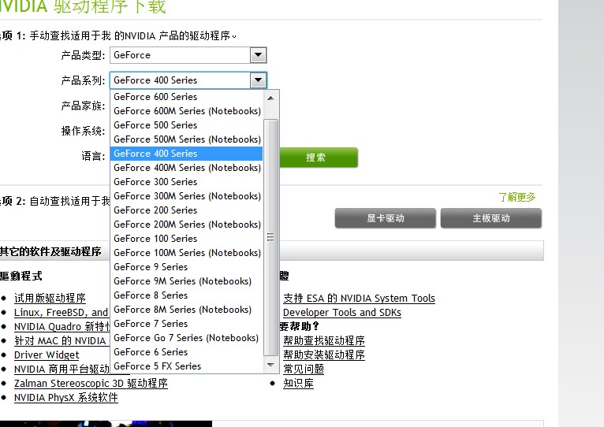Select GeForce 300 Series option
The image size is (604, 427).
pyautogui.click(x=186, y=182)
